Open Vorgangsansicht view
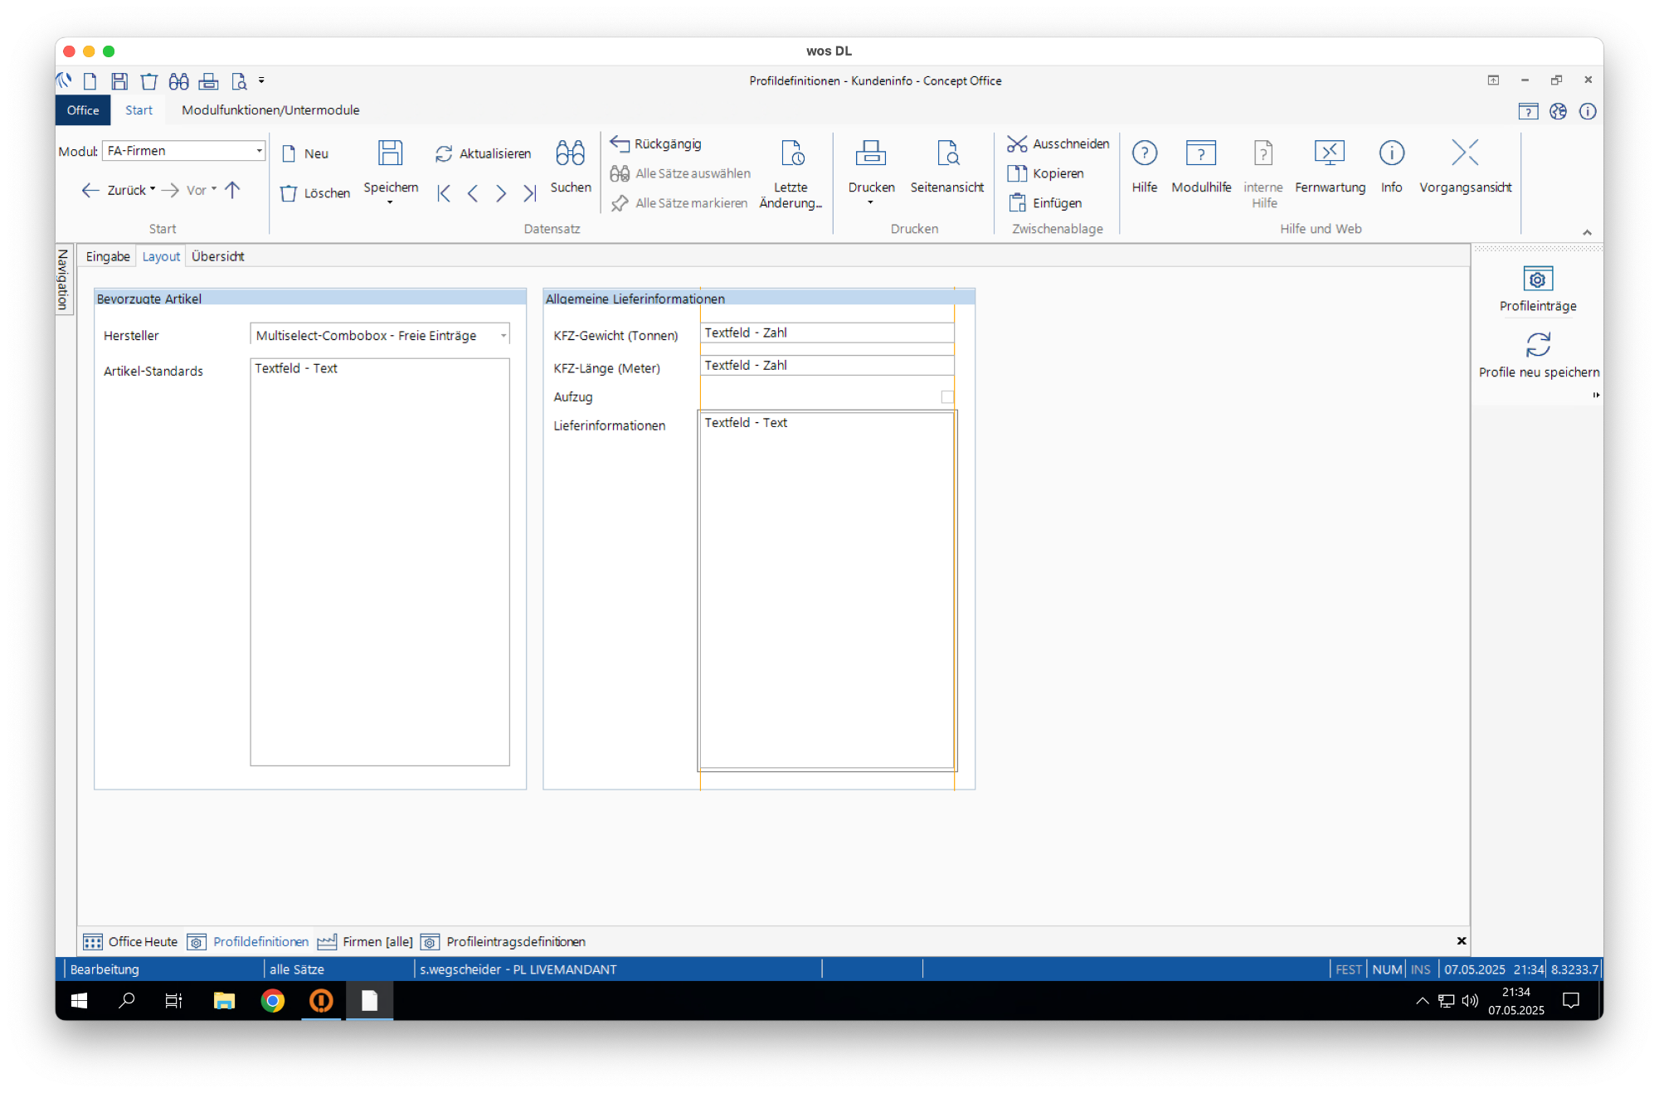This screenshot has height=1093, width=1659. [x=1465, y=167]
